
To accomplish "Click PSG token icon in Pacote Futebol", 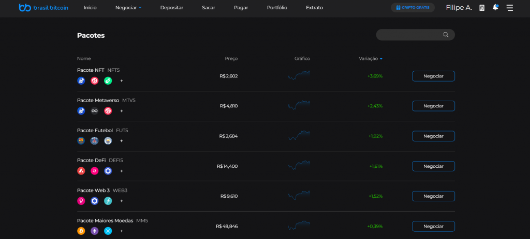I will point(95,141).
